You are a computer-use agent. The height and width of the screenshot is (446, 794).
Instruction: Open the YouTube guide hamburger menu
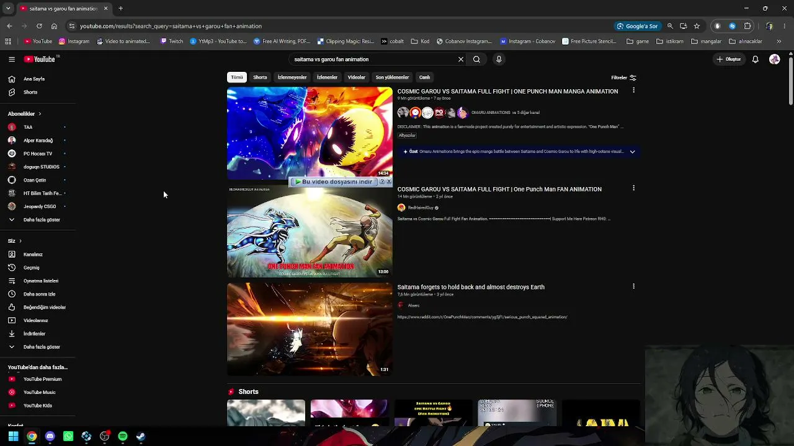[x=12, y=59]
